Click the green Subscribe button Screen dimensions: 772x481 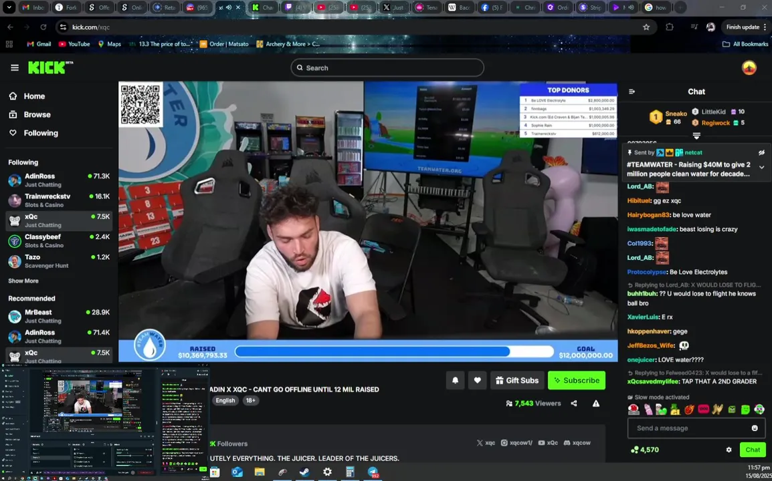577,380
